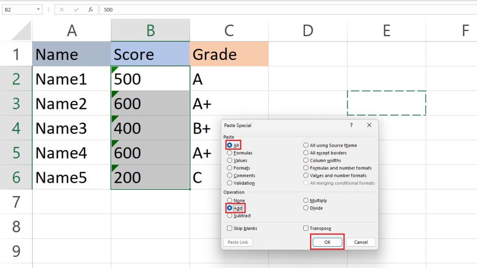Click the Cancel X in the formula bar
The height and width of the screenshot is (268, 477).
(x=62, y=9)
